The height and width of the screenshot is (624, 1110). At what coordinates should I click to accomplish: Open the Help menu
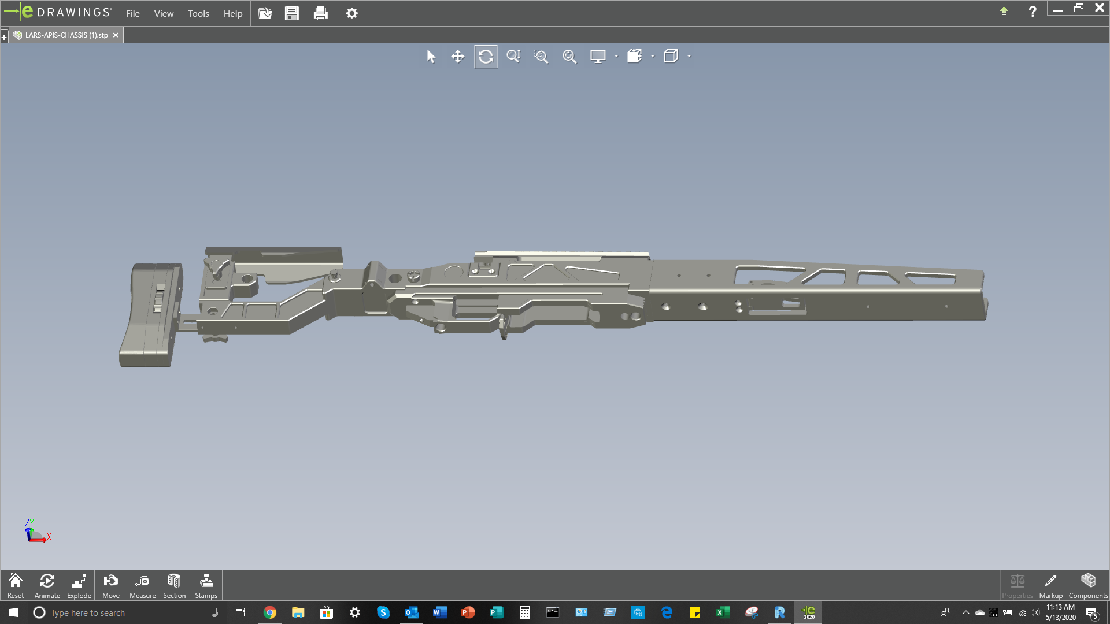point(233,13)
